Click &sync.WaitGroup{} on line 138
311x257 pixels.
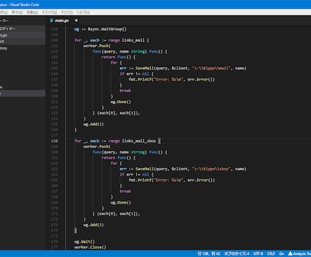[107, 29]
